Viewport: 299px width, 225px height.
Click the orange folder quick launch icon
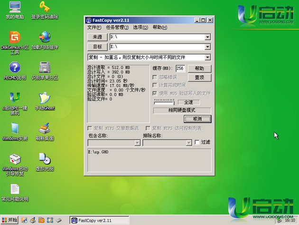(x=41, y=220)
